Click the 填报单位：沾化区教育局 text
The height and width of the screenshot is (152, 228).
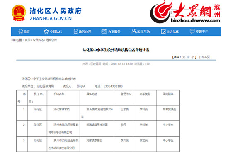pyautogui.click(x=38, y=86)
